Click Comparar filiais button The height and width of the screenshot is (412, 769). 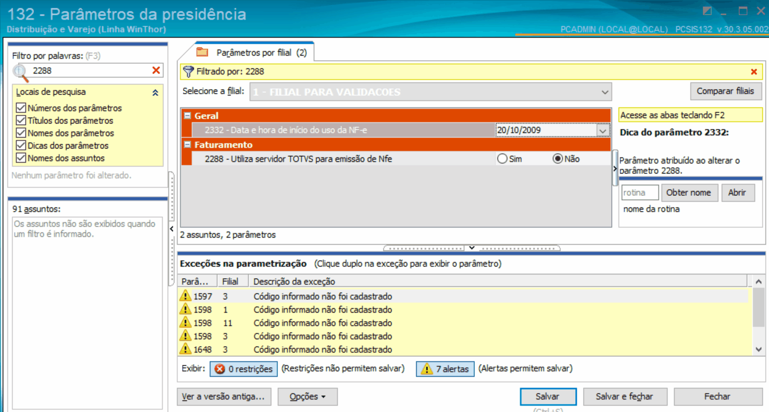pyautogui.click(x=725, y=91)
